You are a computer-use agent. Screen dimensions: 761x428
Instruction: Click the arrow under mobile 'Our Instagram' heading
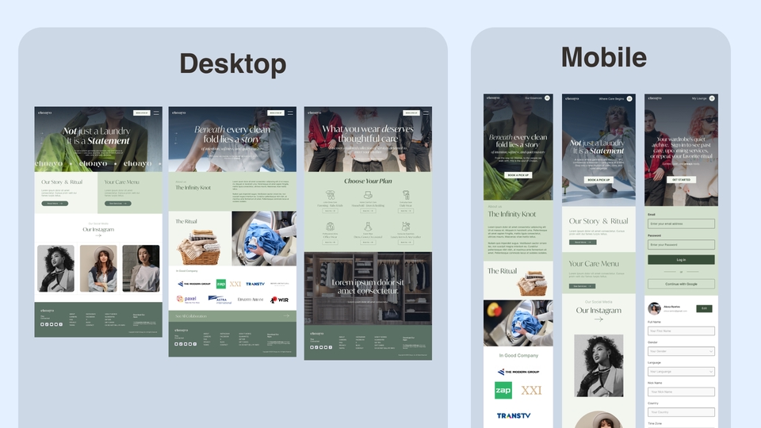tap(598, 319)
